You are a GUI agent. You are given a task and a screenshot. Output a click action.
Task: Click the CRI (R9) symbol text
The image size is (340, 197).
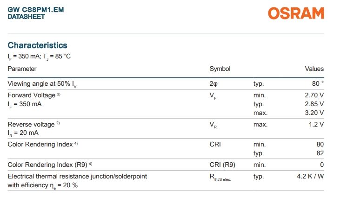click(x=222, y=165)
